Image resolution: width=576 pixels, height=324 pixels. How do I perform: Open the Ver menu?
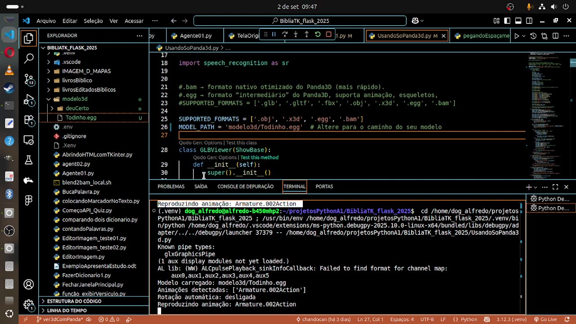click(113, 21)
